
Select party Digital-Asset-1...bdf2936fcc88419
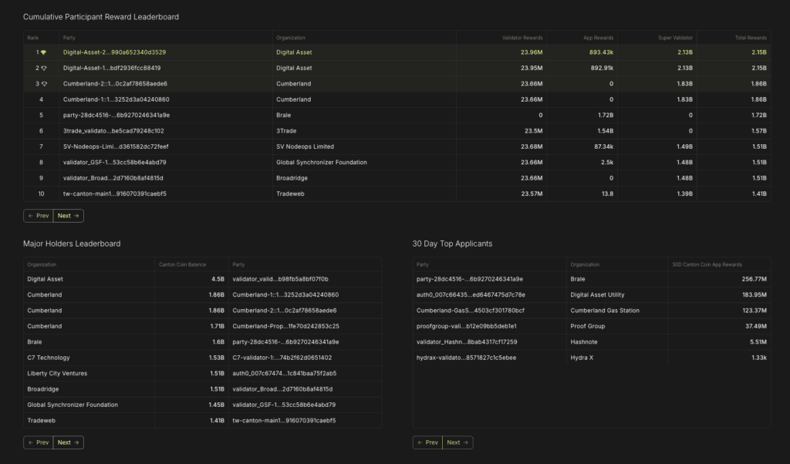coord(112,68)
